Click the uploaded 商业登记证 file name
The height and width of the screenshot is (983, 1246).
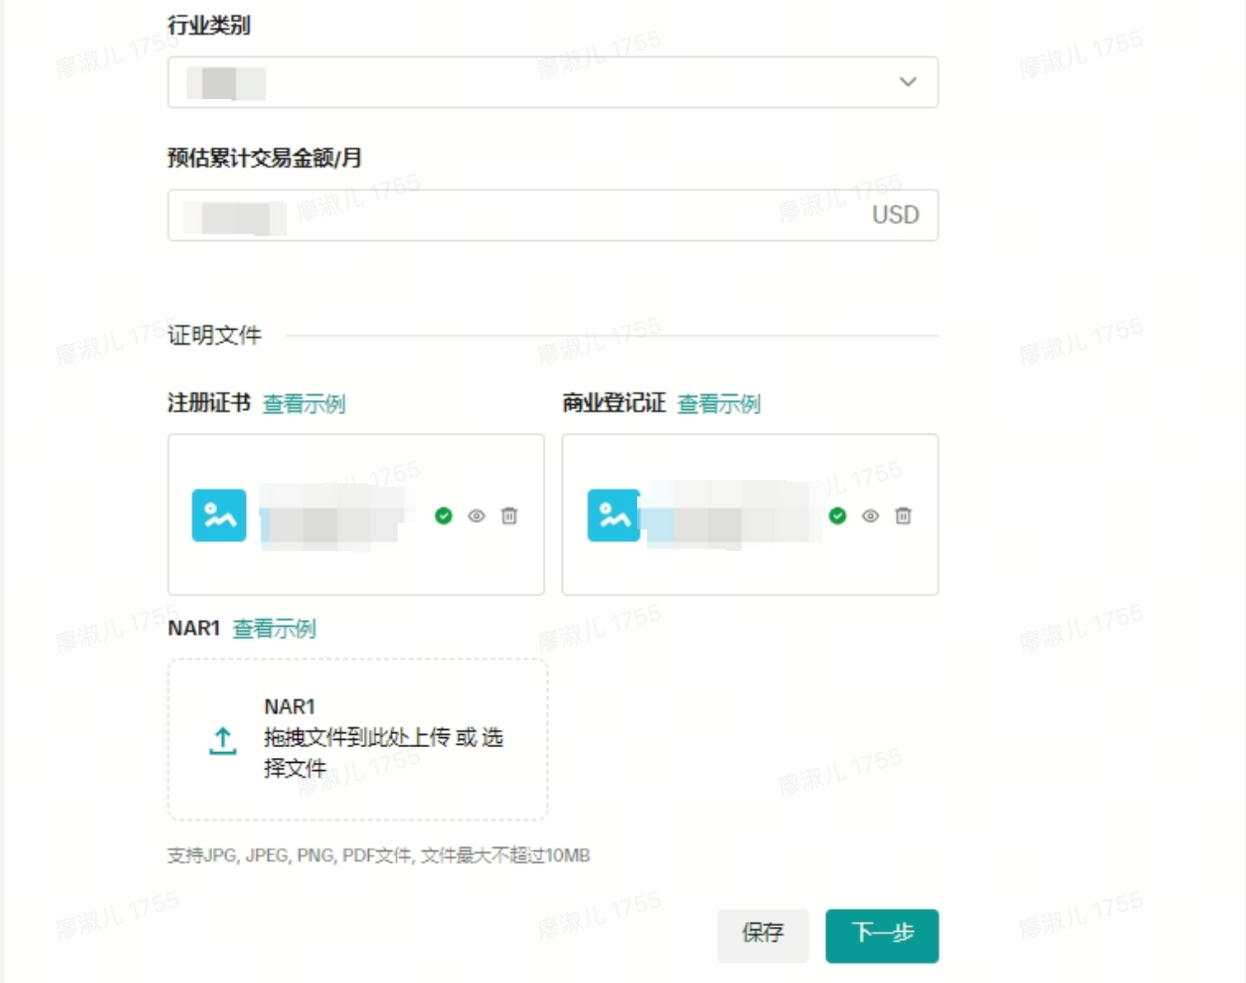(730, 516)
